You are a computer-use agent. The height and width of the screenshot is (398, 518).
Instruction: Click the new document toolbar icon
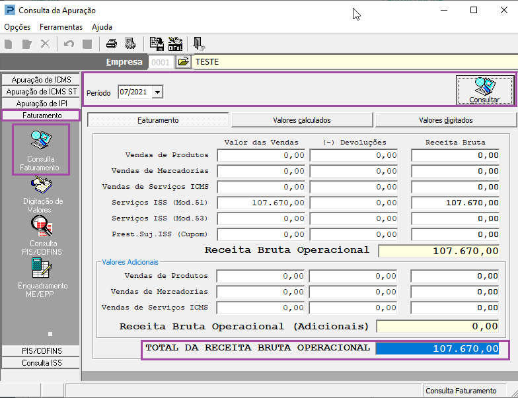9,44
